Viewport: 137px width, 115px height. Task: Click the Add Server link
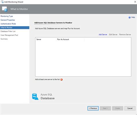pos(103,34)
